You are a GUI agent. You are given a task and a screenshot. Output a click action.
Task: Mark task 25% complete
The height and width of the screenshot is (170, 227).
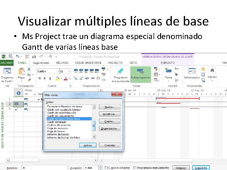[81, 71]
